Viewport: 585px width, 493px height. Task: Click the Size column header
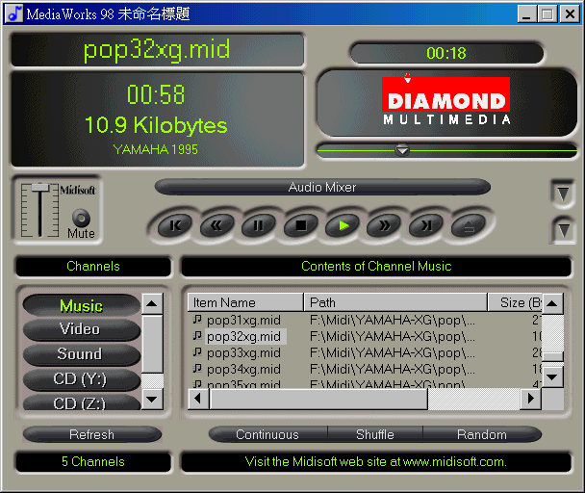click(x=515, y=302)
